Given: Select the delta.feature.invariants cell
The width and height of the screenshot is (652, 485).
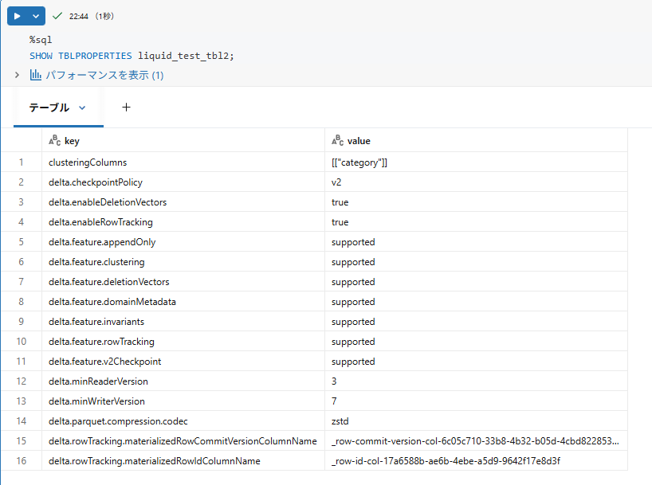Looking at the screenshot, I should click(x=183, y=322).
